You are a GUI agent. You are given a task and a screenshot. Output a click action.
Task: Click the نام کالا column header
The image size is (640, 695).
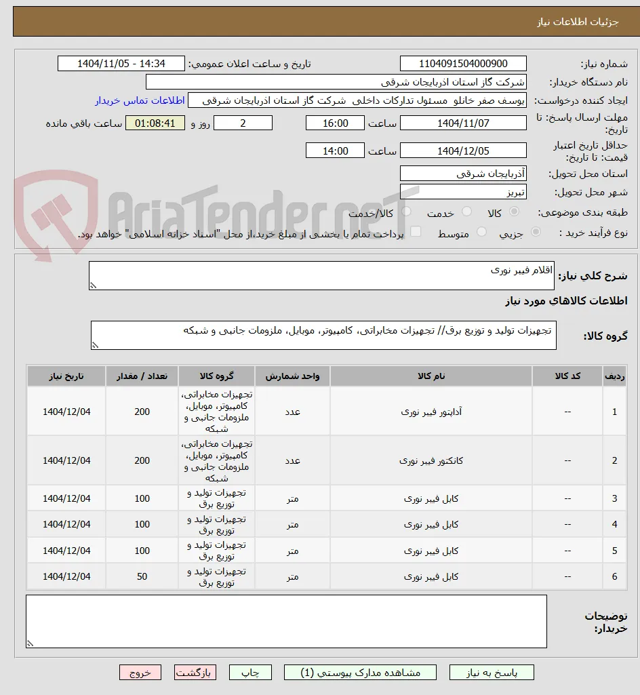[x=431, y=376]
